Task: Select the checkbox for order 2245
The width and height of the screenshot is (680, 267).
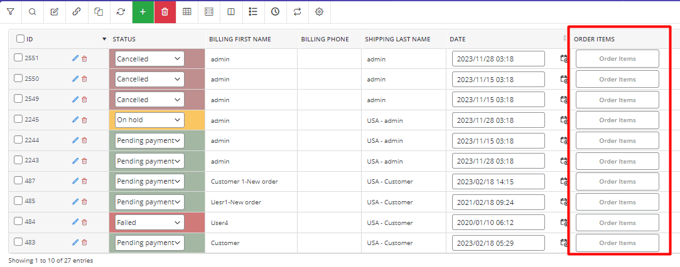Action: point(18,119)
